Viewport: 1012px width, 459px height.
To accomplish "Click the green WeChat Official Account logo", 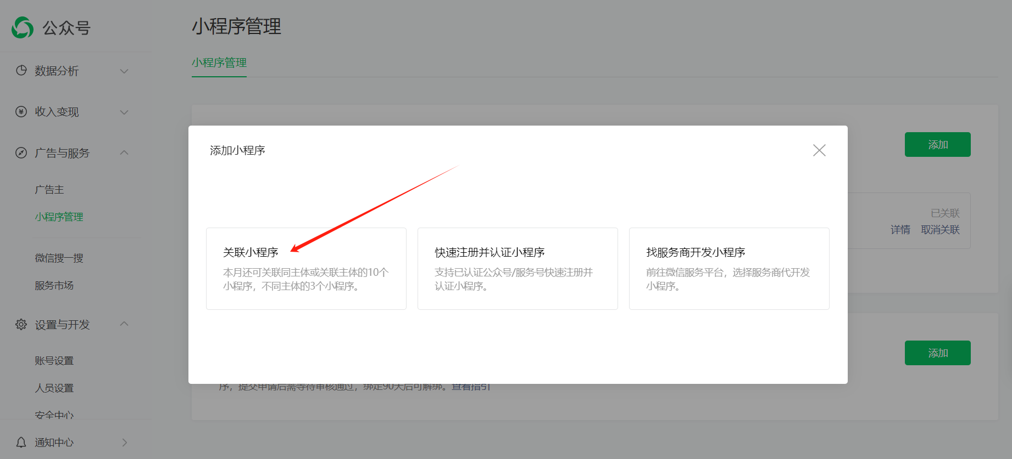I will click(23, 27).
